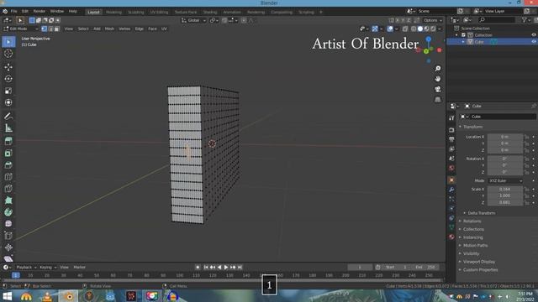Expand the Cube tree item in outliner

pos(463,42)
